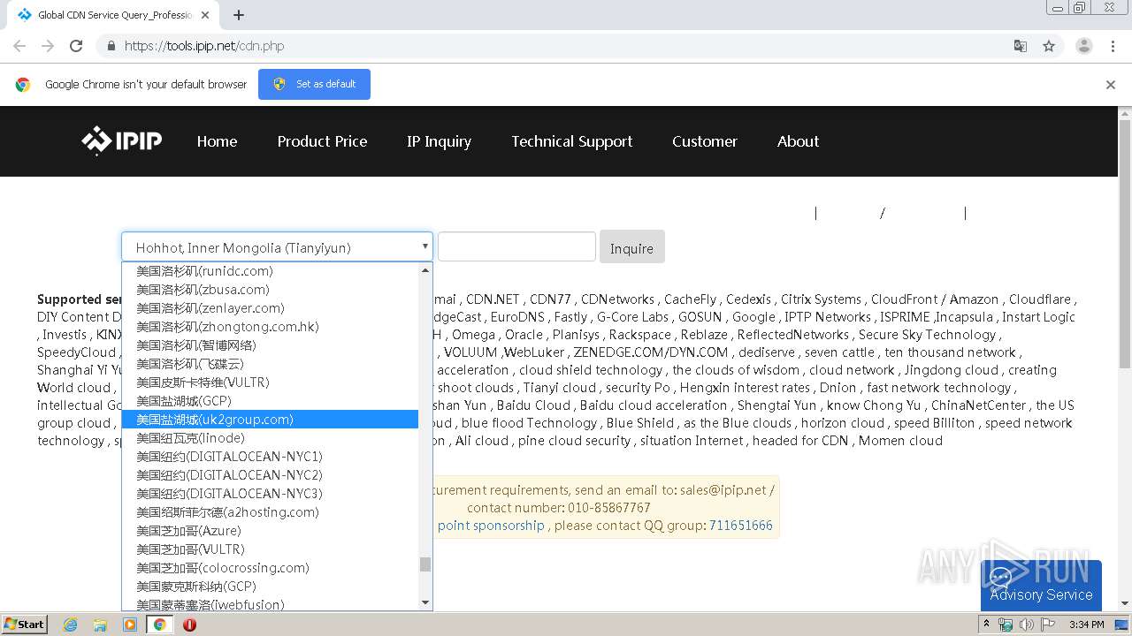1132x636 pixels.
Task: Open IP Inquiry menu
Action: (x=439, y=141)
